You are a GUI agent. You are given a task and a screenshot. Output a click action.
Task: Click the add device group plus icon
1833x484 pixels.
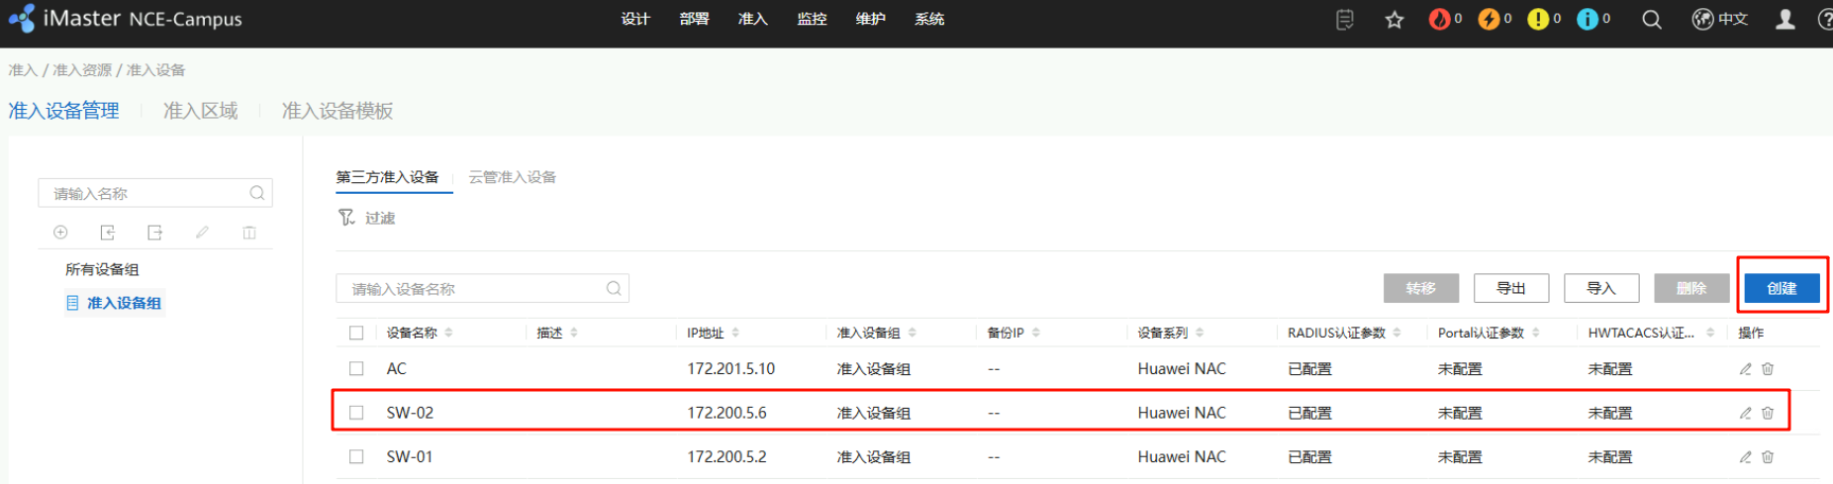click(x=60, y=233)
